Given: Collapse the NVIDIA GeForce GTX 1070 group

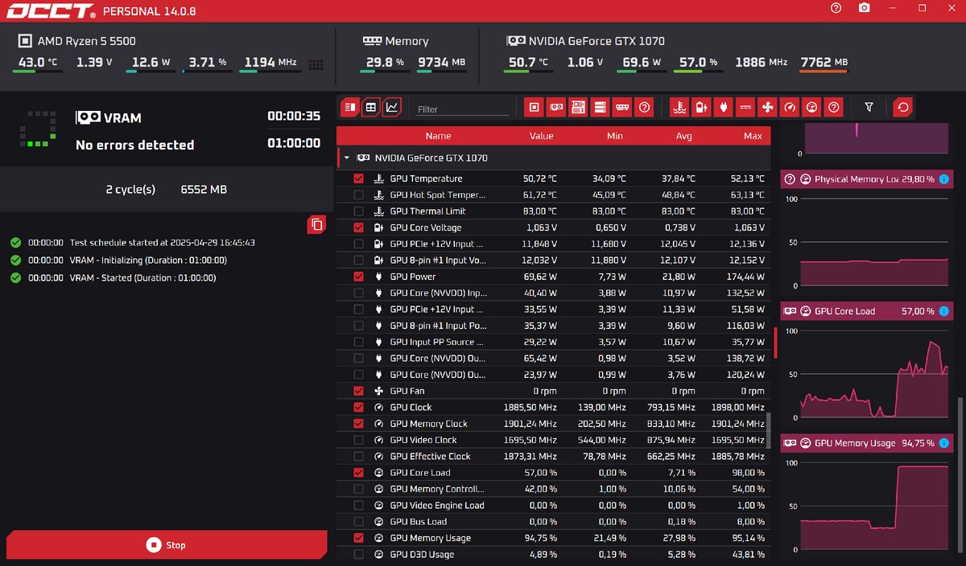Looking at the screenshot, I should click(346, 158).
